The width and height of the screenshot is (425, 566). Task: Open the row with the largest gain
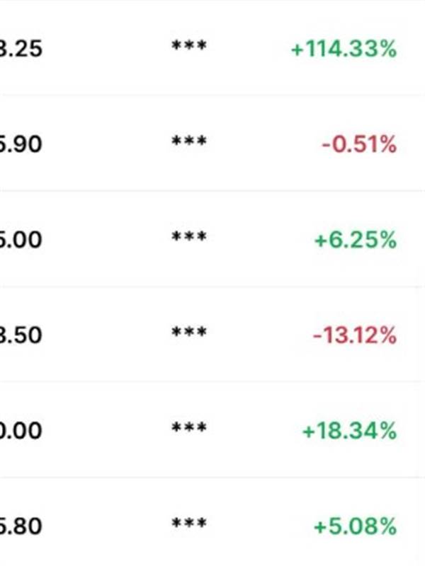click(x=212, y=47)
